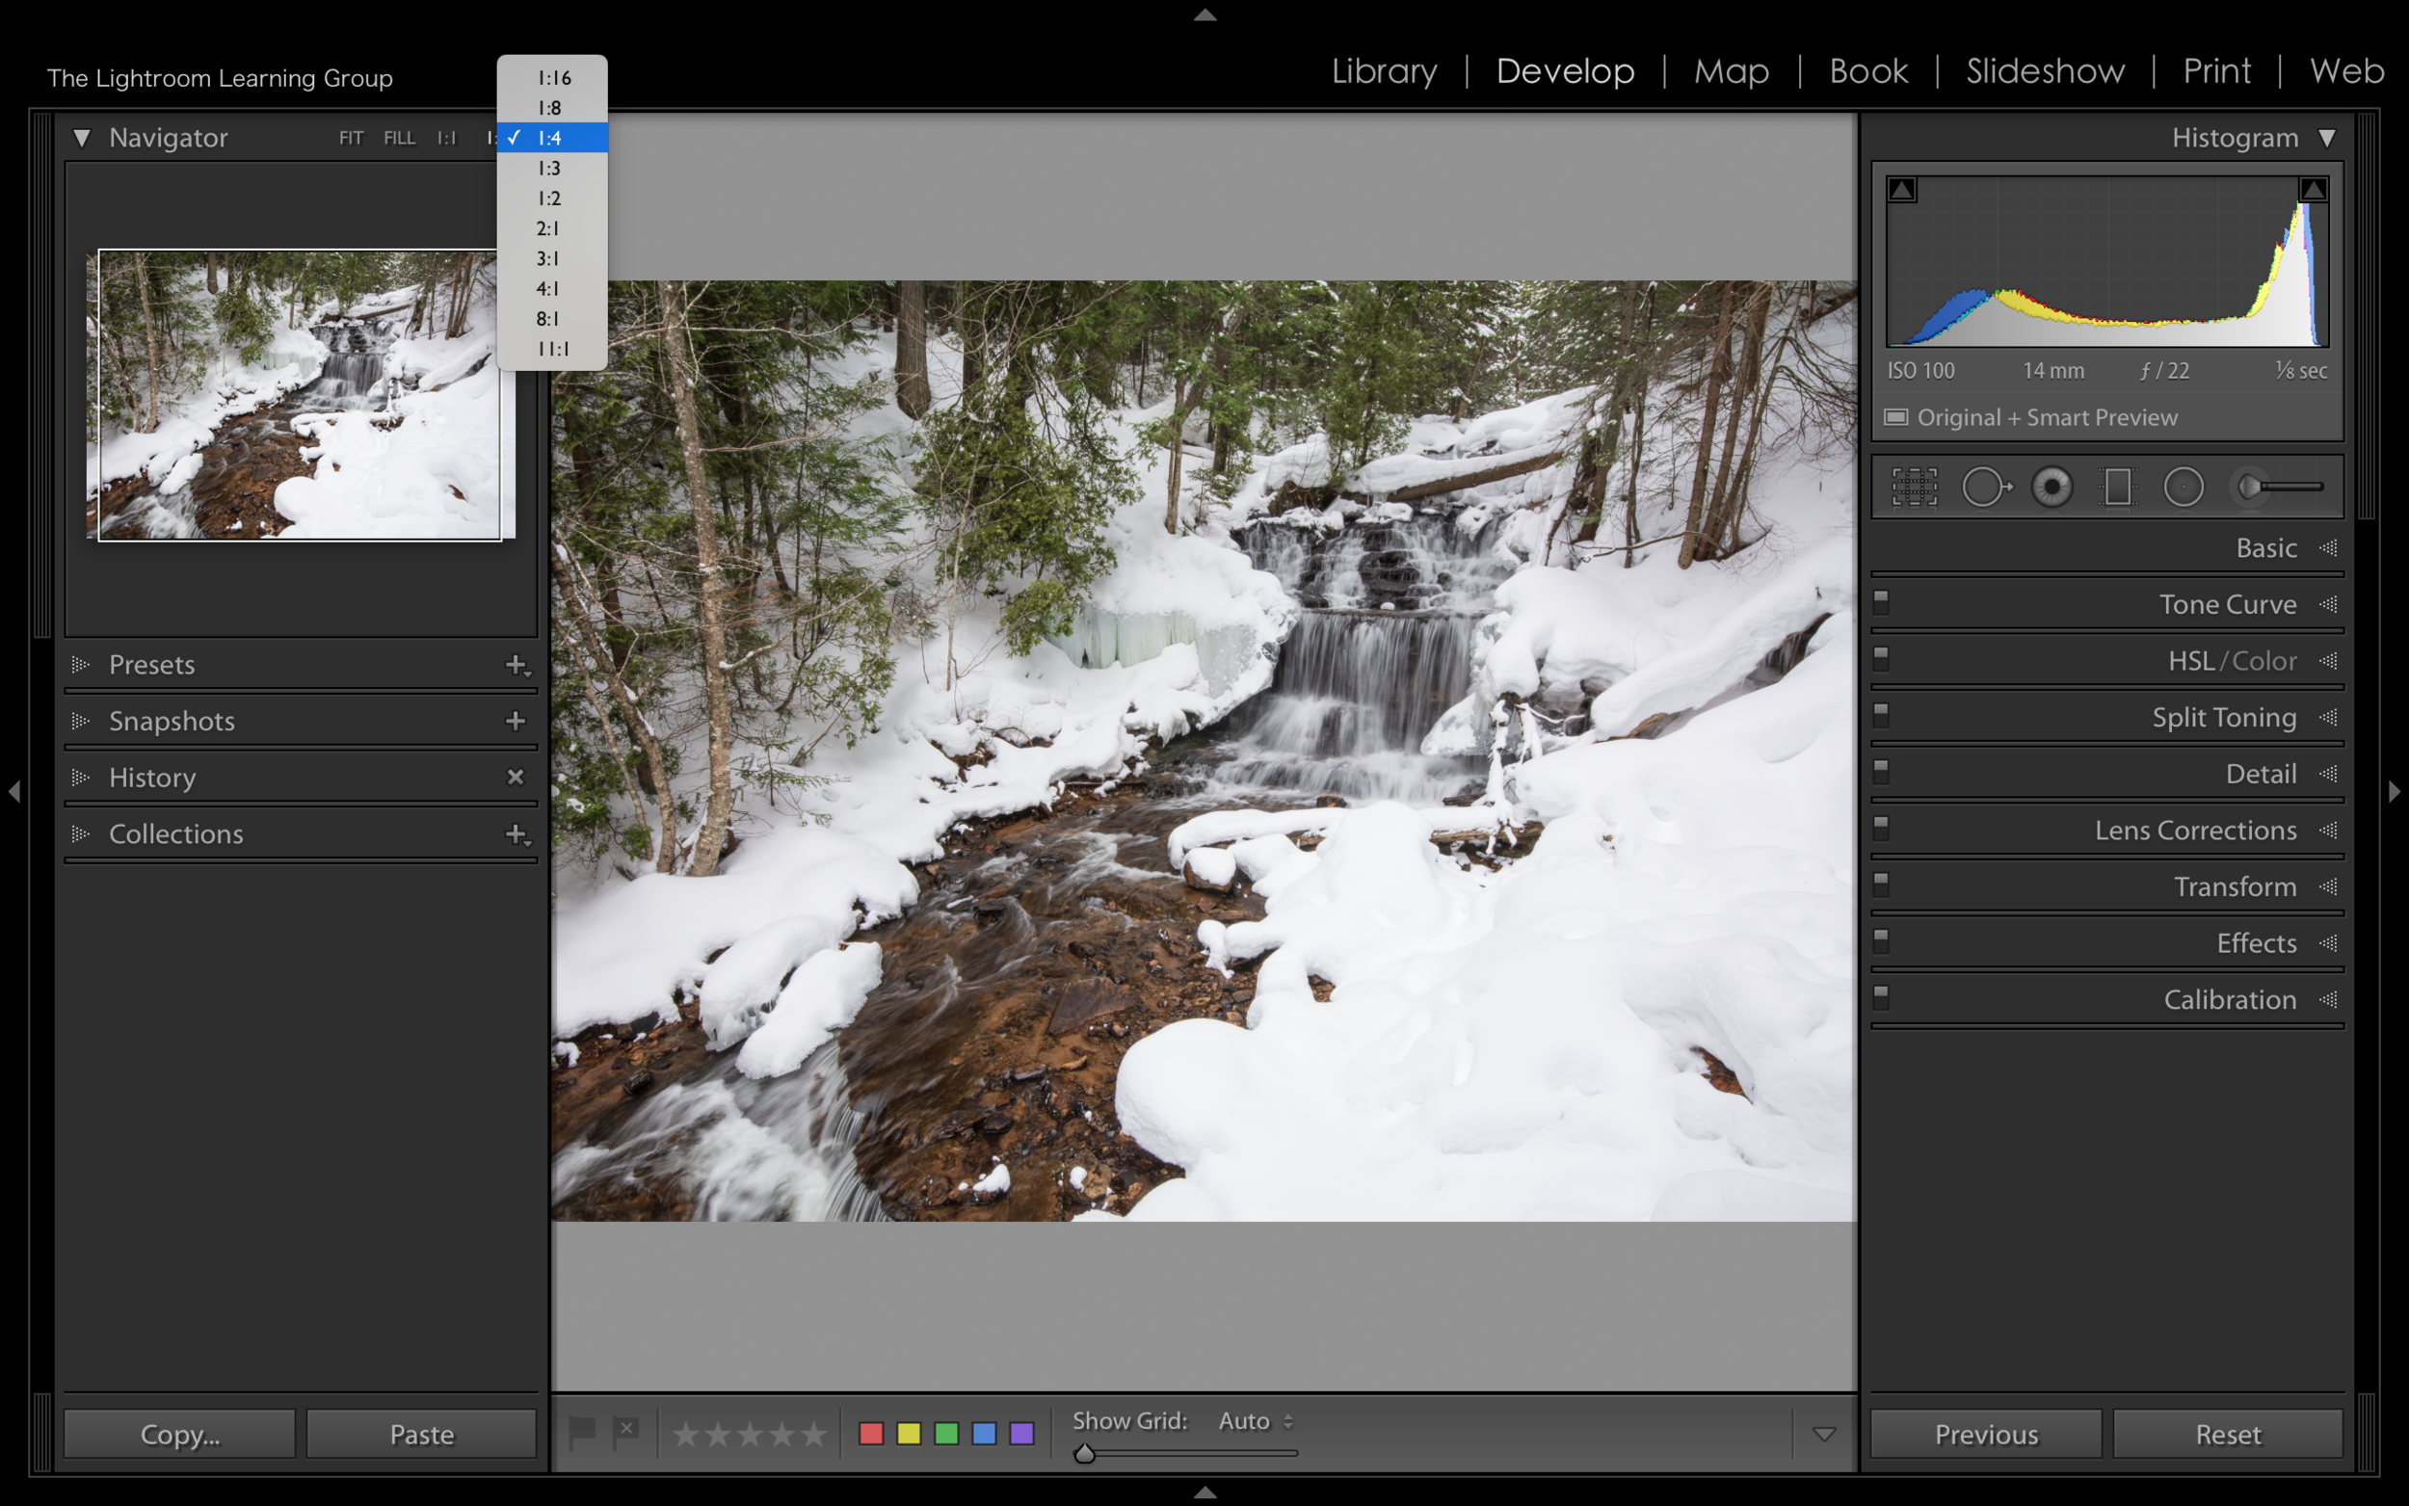This screenshot has height=1506, width=2409.
Task: Rate photo one star
Action: pyautogui.click(x=686, y=1435)
